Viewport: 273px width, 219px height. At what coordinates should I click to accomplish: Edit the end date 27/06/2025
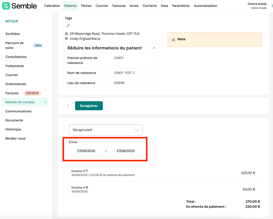pos(125,151)
